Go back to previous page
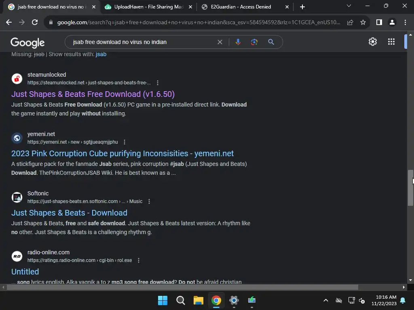414x310 pixels. pyautogui.click(x=9, y=23)
